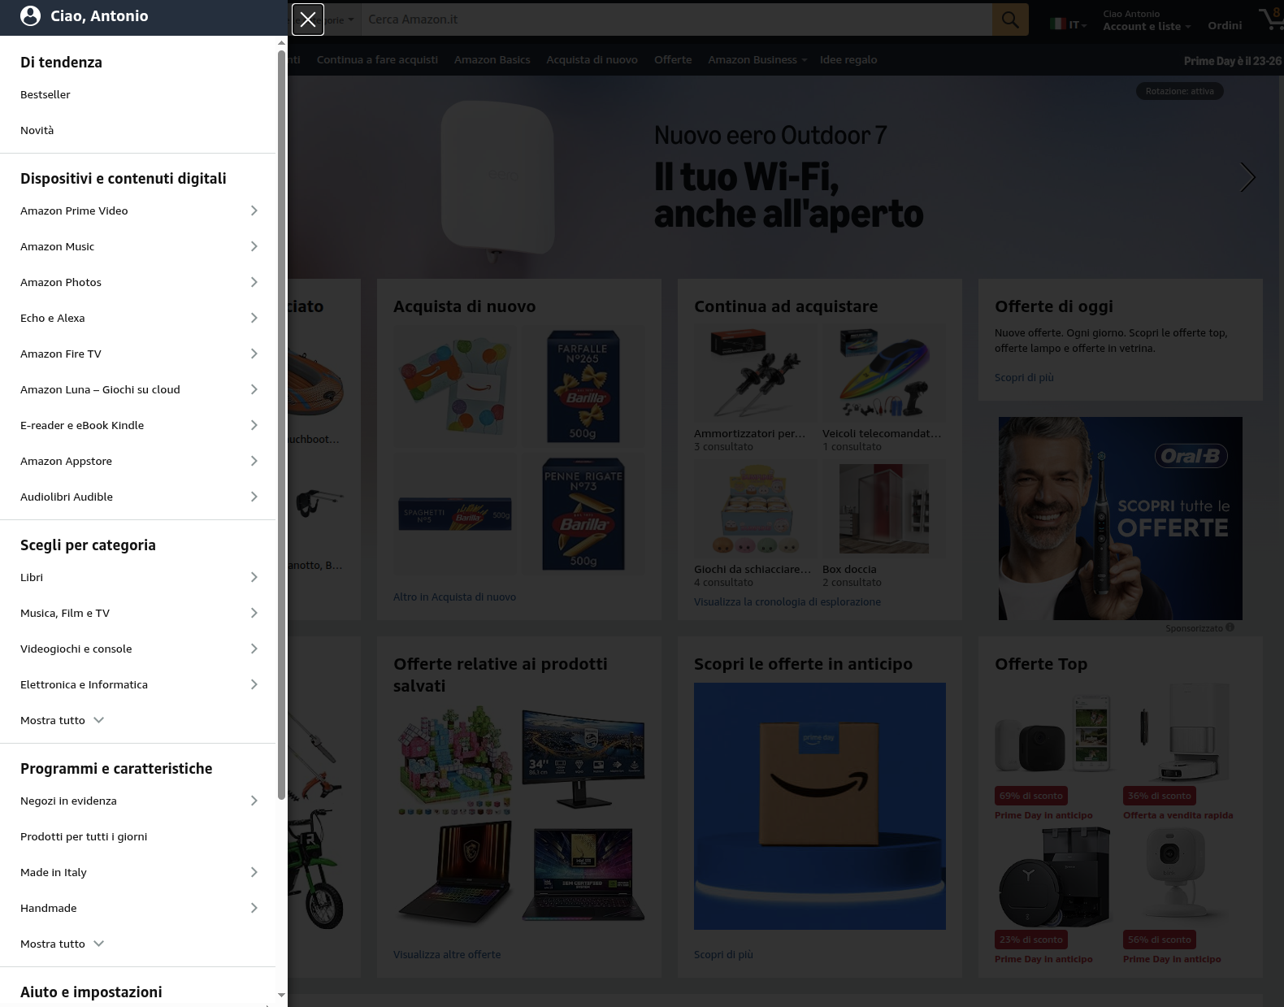Open the shopping cart icon
1284x1007 pixels.
(x=1270, y=20)
